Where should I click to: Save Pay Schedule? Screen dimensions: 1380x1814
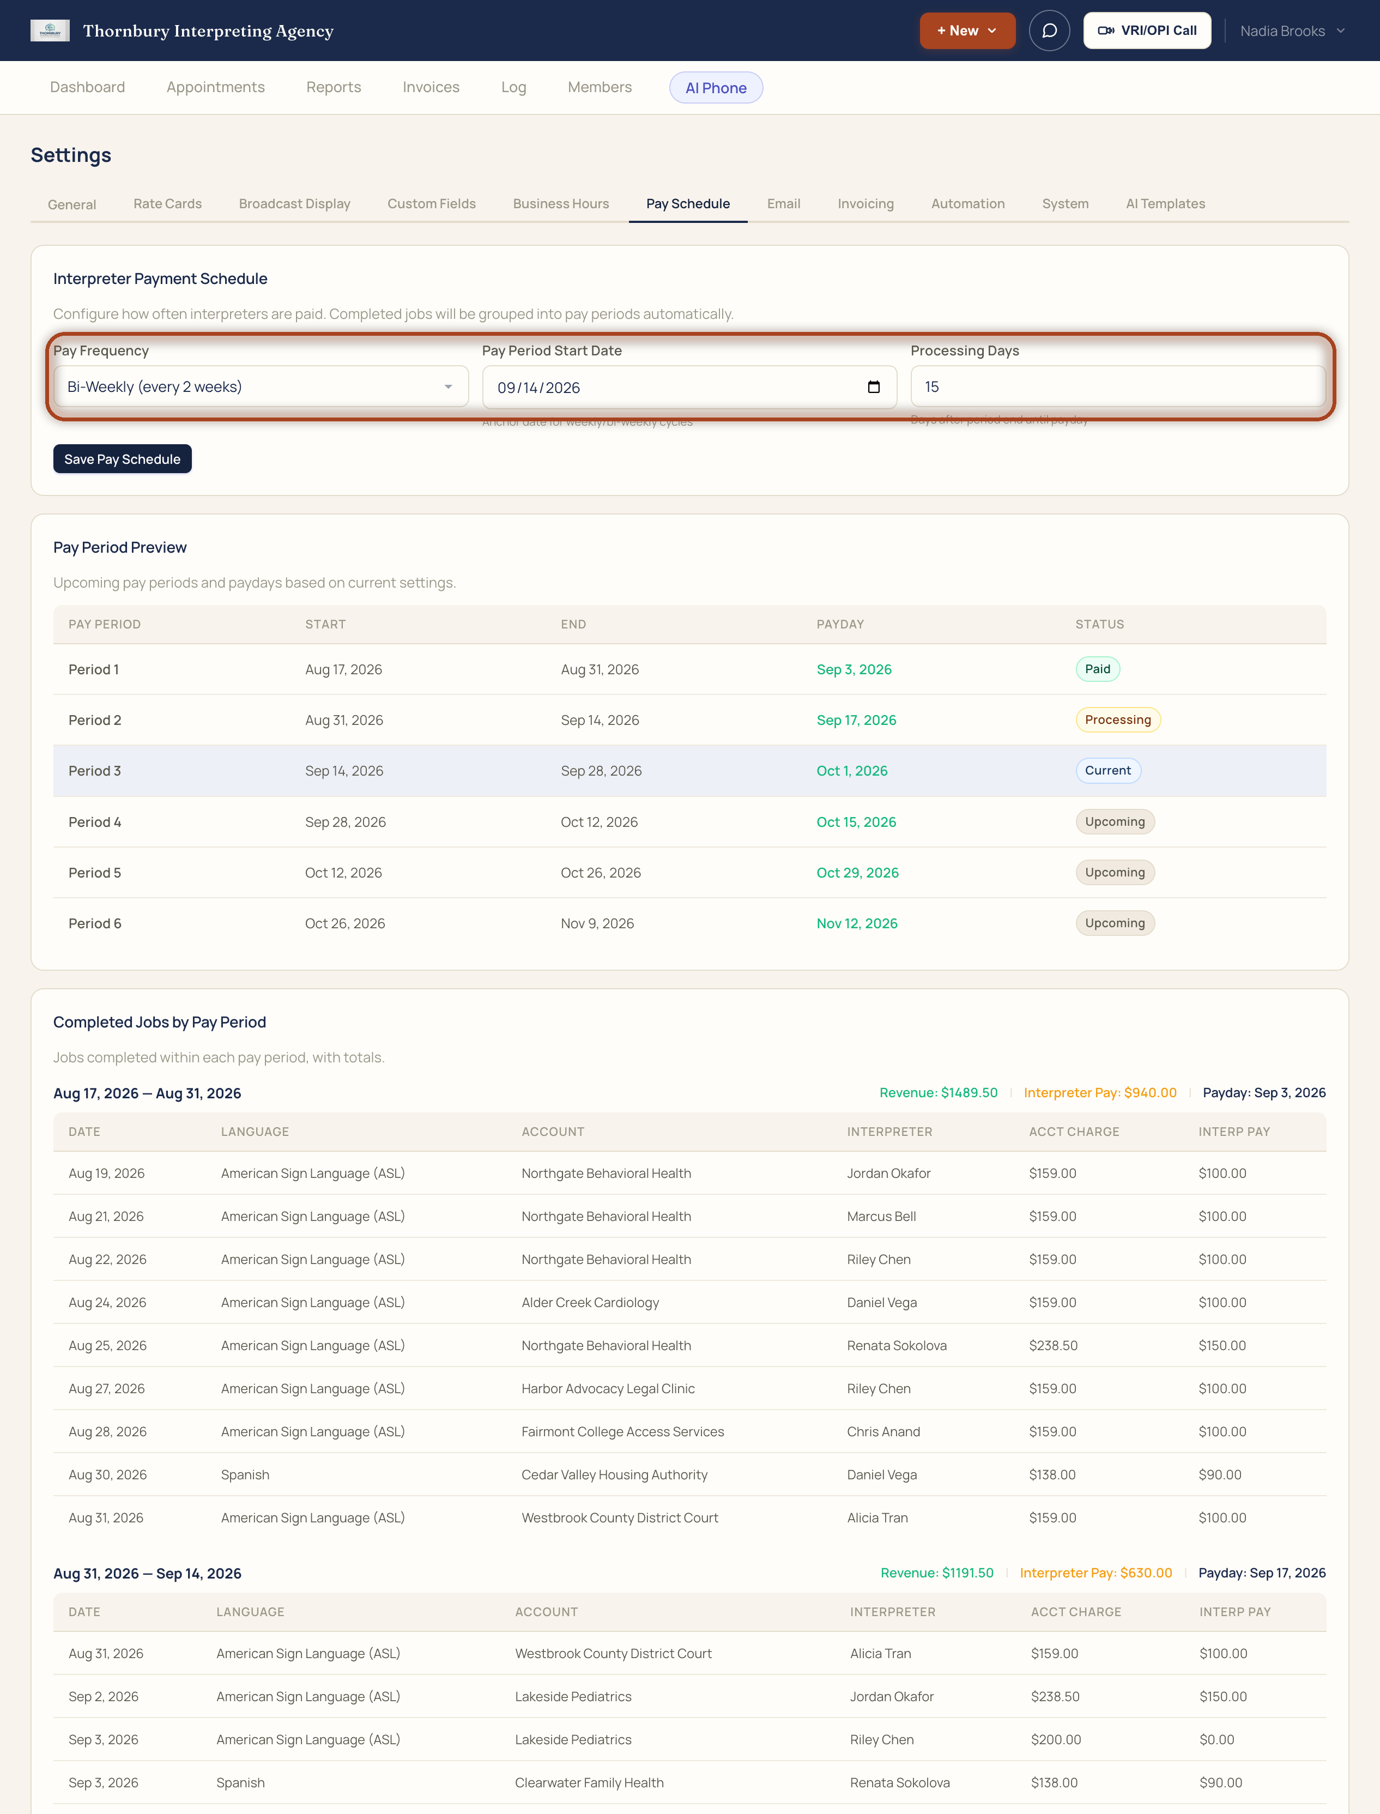coord(123,459)
